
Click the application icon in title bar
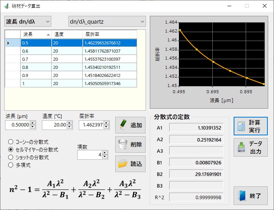click(x=7, y=6)
